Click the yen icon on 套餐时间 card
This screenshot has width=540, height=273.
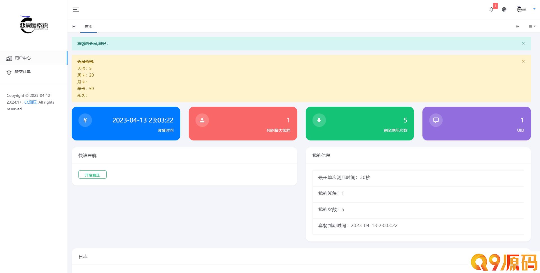point(85,120)
